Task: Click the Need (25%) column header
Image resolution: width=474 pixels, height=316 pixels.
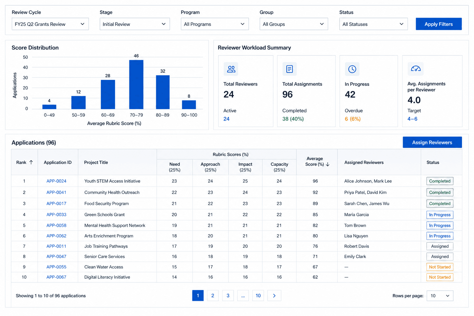Action: point(175,167)
